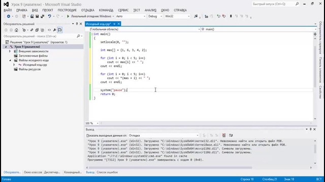This screenshot has width=325, height=182.
Task: Expand the Внешние зависимости node
Action: pyautogui.click(x=10, y=51)
